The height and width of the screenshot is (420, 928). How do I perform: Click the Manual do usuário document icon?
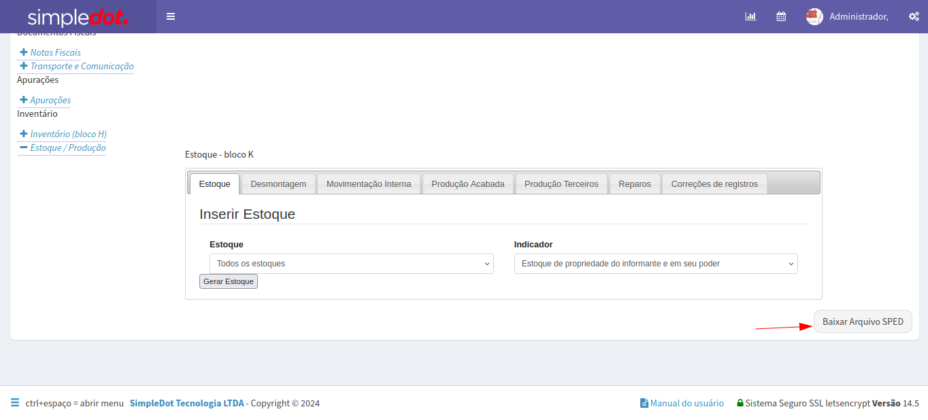point(644,403)
